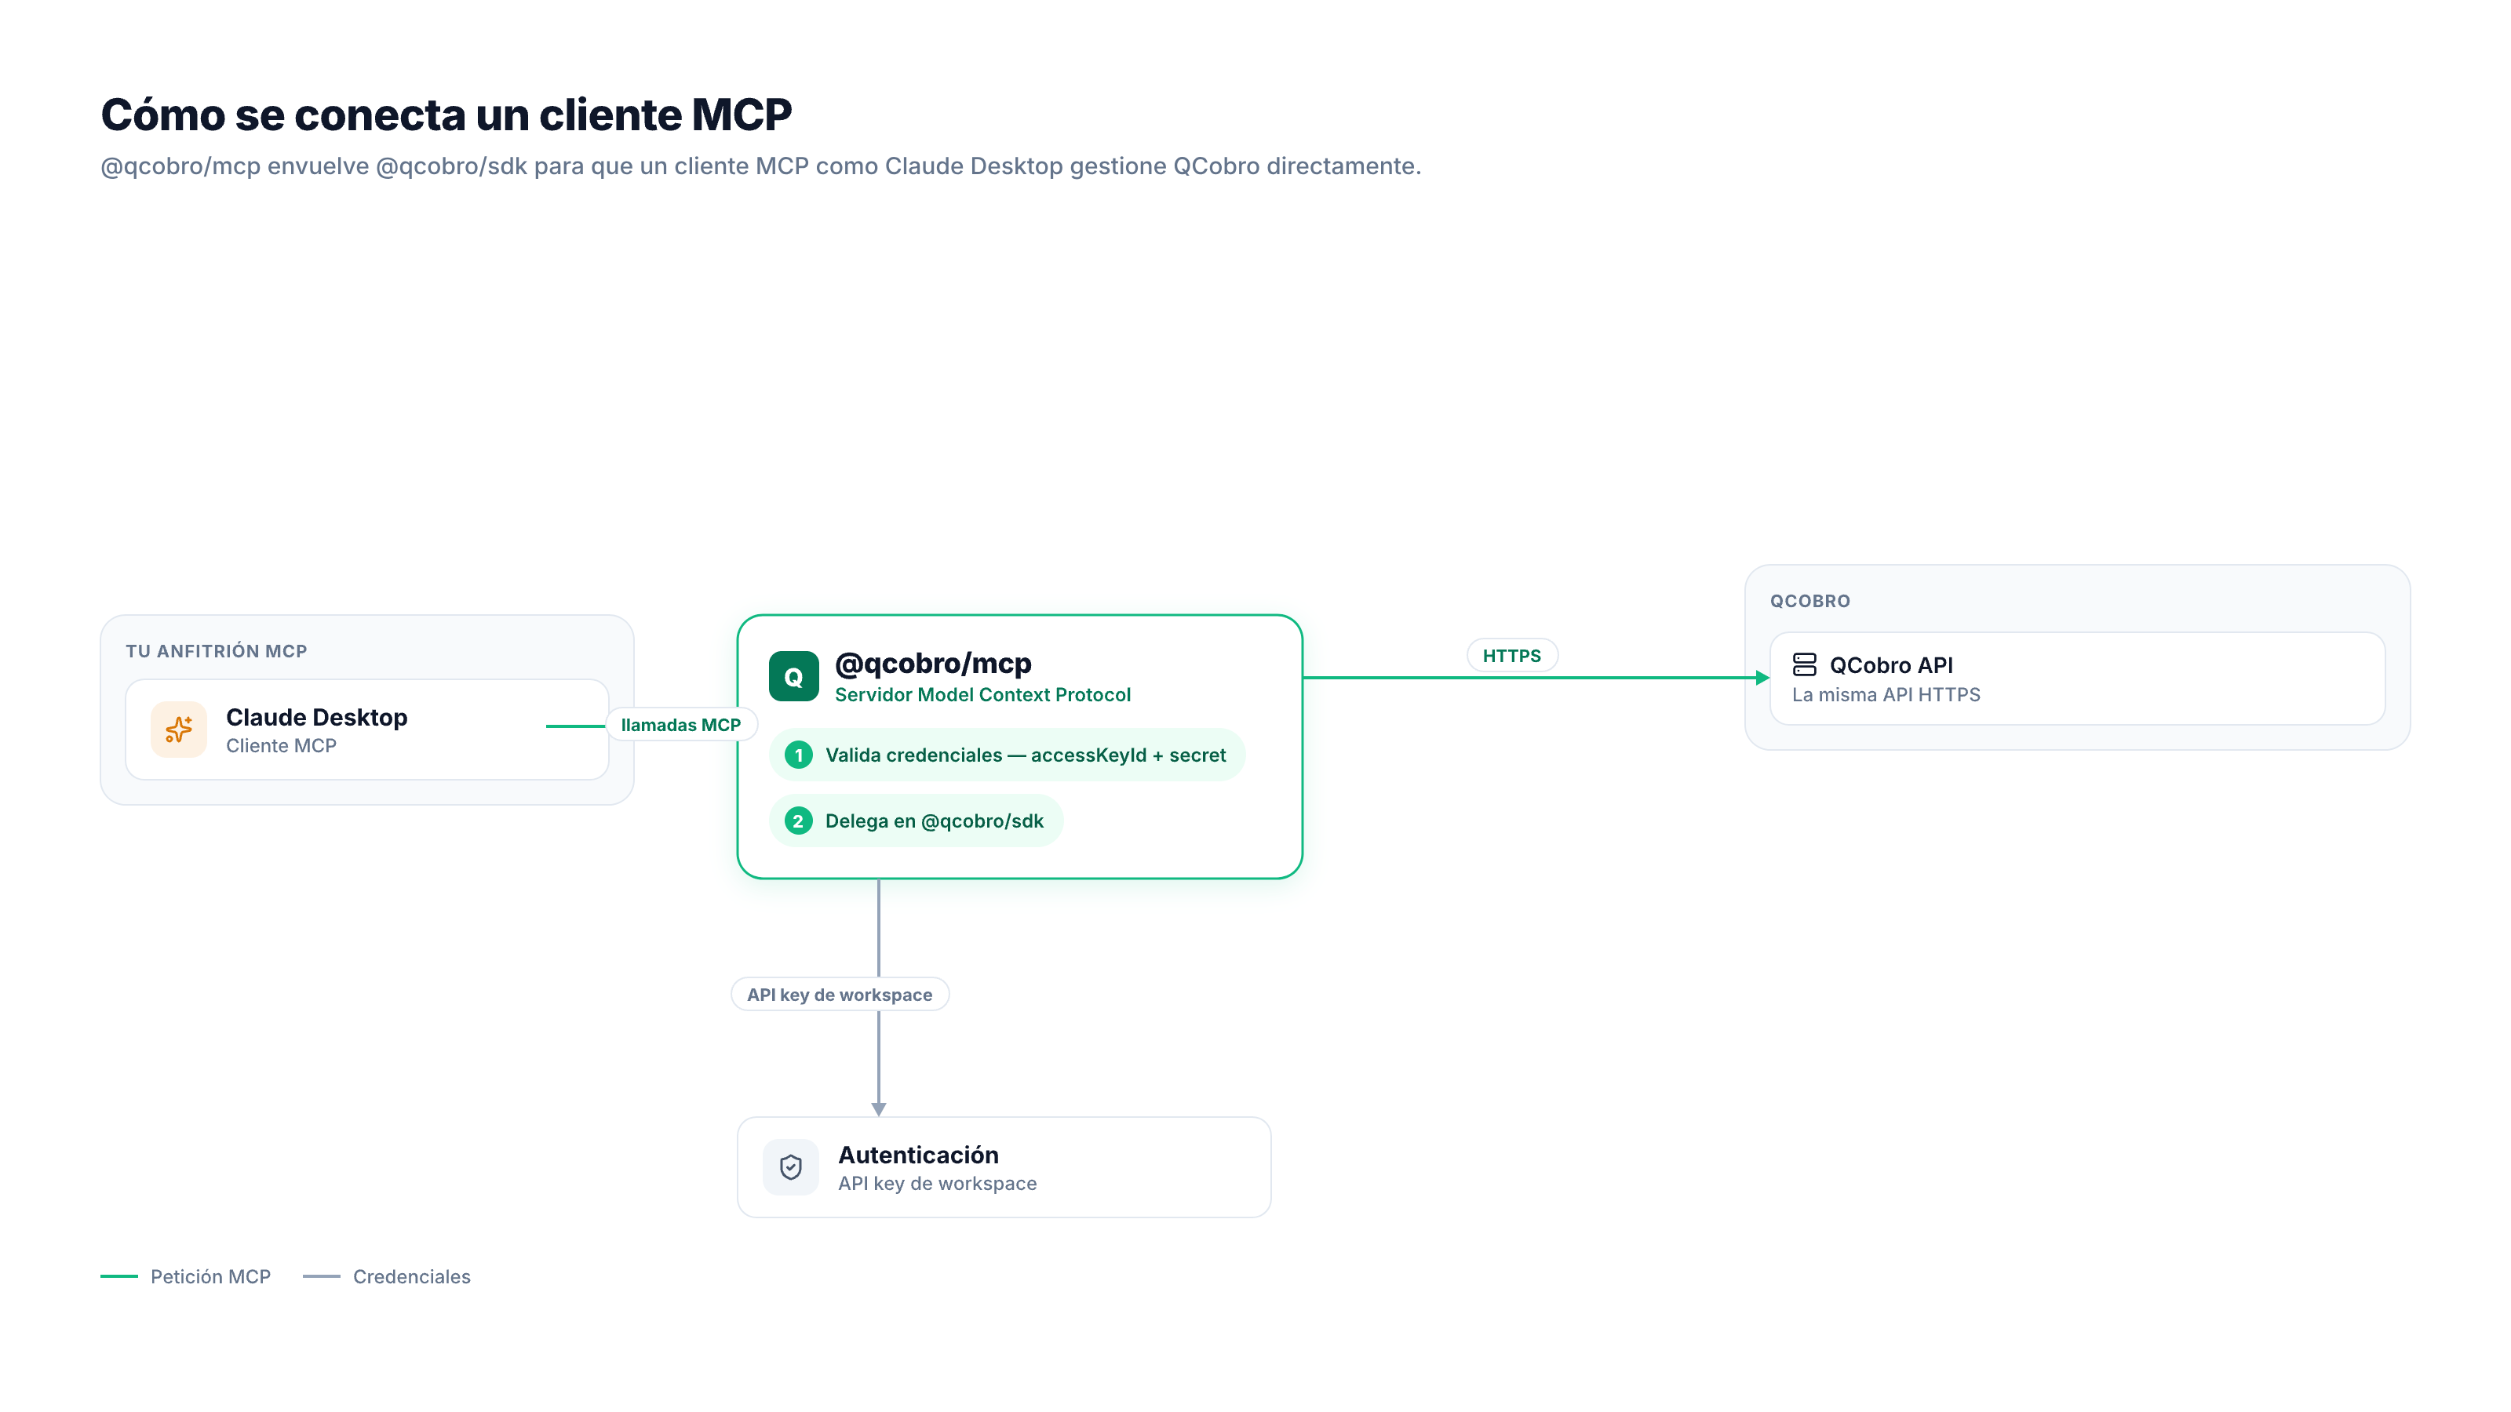Click the green 'Petición MCP' legend line
This screenshot has width=2511, height=1412.
(x=119, y=1276)
